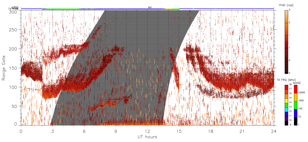This screenshot has width=308, height=142.
Task: Click the 'Range Gate' y-axis title
Action: [4, 68]
